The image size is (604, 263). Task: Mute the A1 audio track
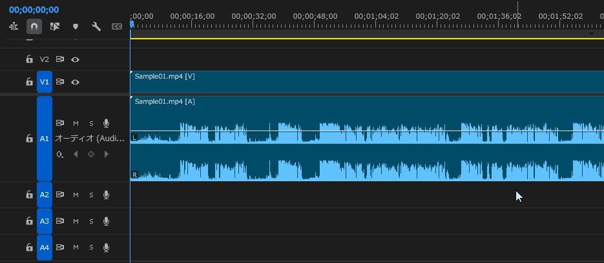[x=76, y=123]
